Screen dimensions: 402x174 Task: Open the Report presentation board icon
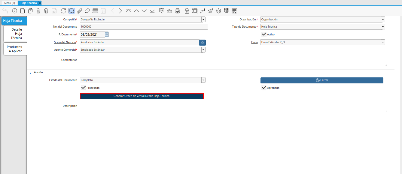[162, 11]
